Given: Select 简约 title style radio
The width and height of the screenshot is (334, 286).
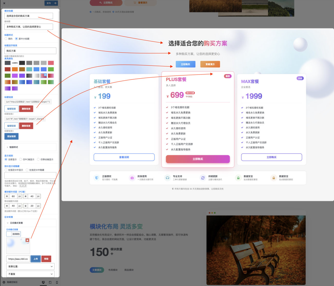Looking at the screenshot, I should coord(6,39).
